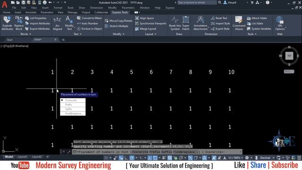Run Auto Number tool

click(87, 24)
